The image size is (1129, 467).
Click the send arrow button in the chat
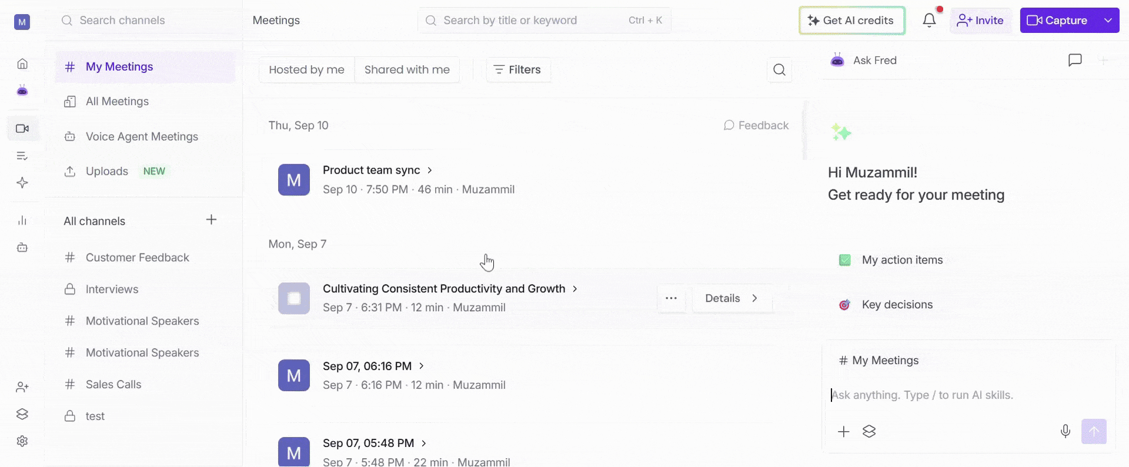click(1094, 432)
